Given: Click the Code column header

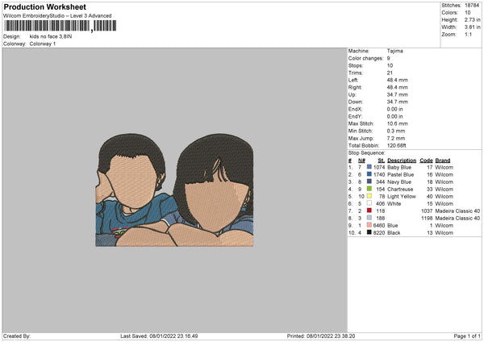Looking at the screenshot, I should [x=426, y=161].
